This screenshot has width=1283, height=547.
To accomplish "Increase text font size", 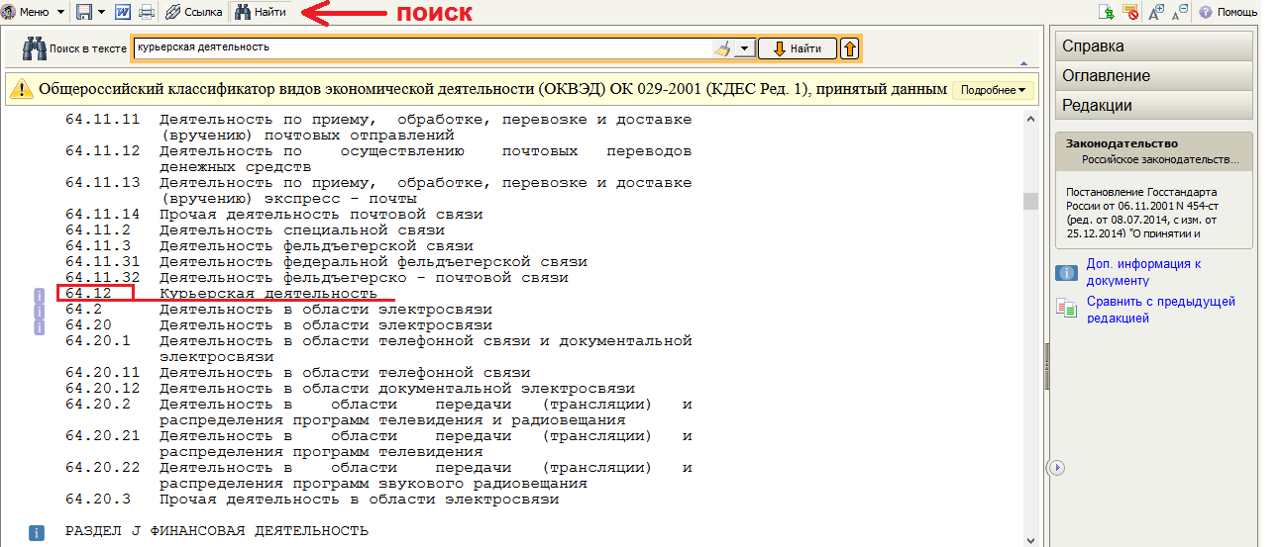I will (x=1156, y=12).
